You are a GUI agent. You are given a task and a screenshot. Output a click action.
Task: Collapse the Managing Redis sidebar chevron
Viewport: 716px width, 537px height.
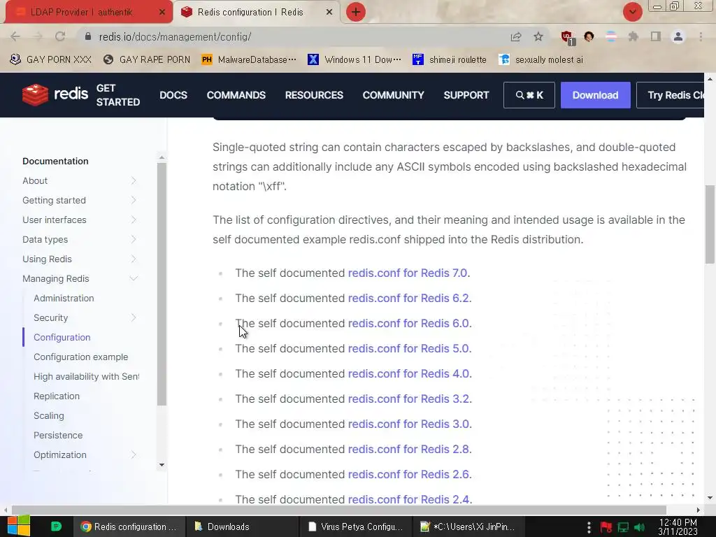[x=134, y=278]
